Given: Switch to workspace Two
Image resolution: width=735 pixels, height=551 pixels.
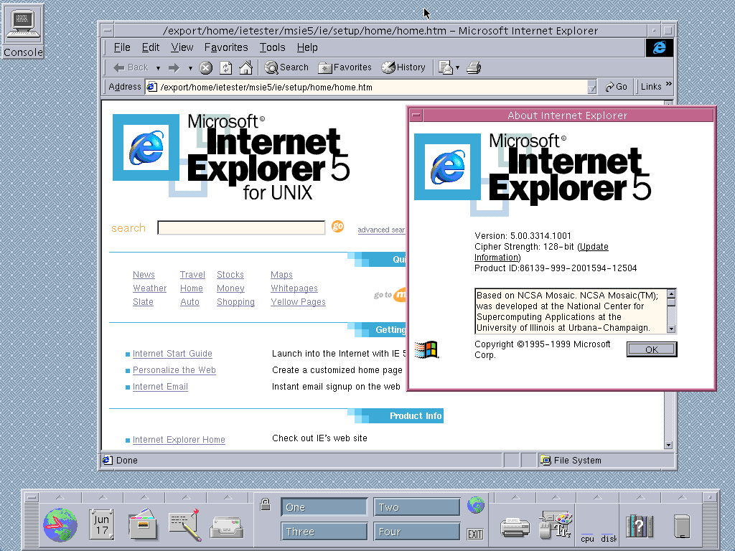Looking at the screenshot, I should (416, 507).
